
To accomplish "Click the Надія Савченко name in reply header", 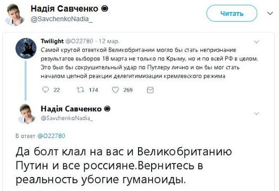I will pyautogui.click(x=71, y=109).
